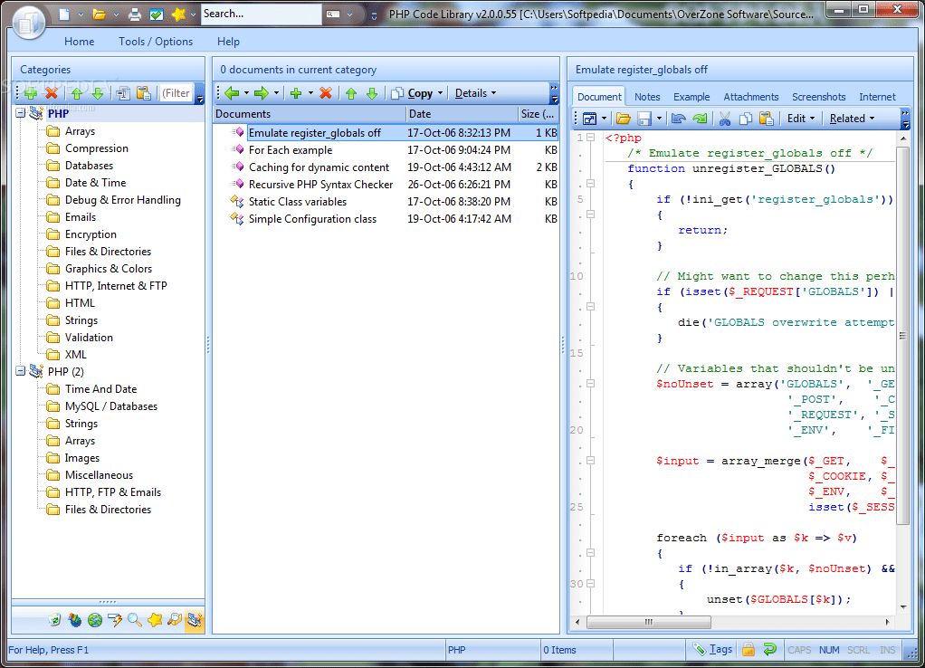Collapse the PHP category tree node
Viewport: 925px width, 668px height.
pos(20,113)
